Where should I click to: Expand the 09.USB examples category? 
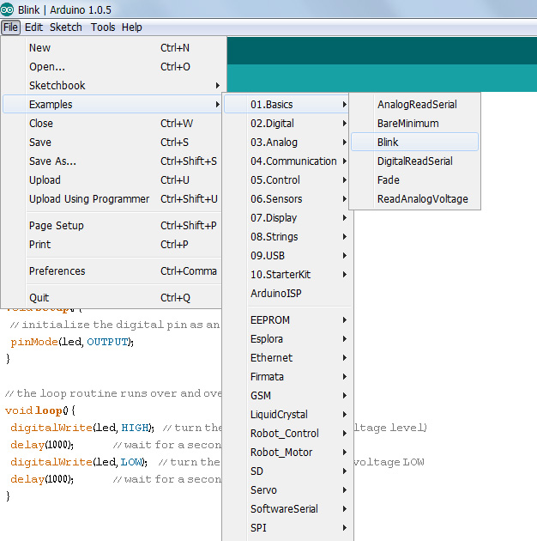[x=287, y=256]
